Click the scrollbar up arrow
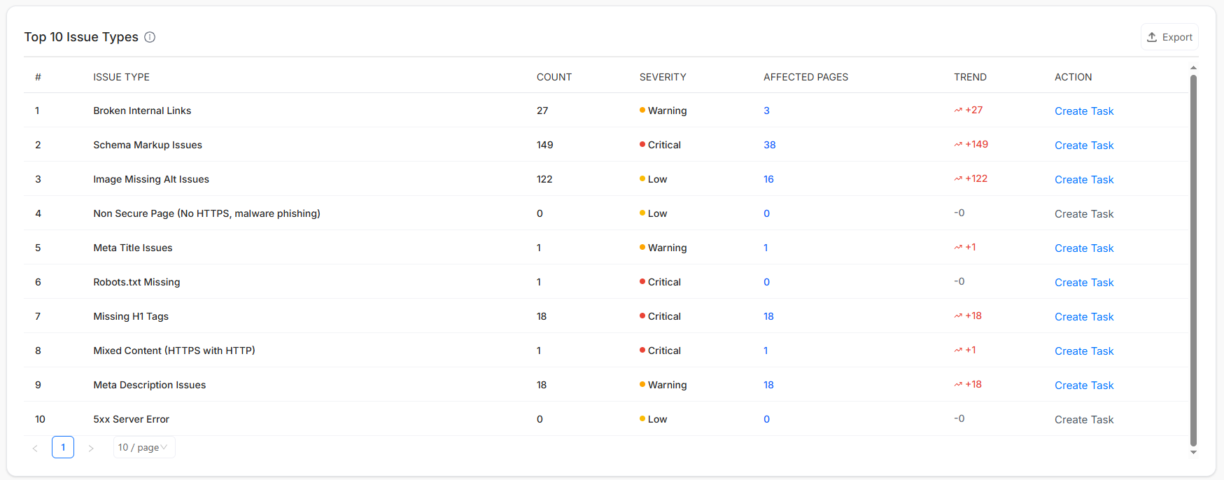The width and height of the screenshot is (1224, 480). (x=1193, y=68)
